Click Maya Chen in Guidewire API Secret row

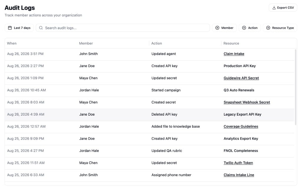pyautogui.click(x=88, y=78)
